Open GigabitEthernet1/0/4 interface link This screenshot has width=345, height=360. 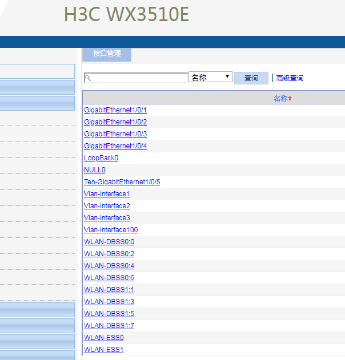pyautogui.click(x=115, y=146)
